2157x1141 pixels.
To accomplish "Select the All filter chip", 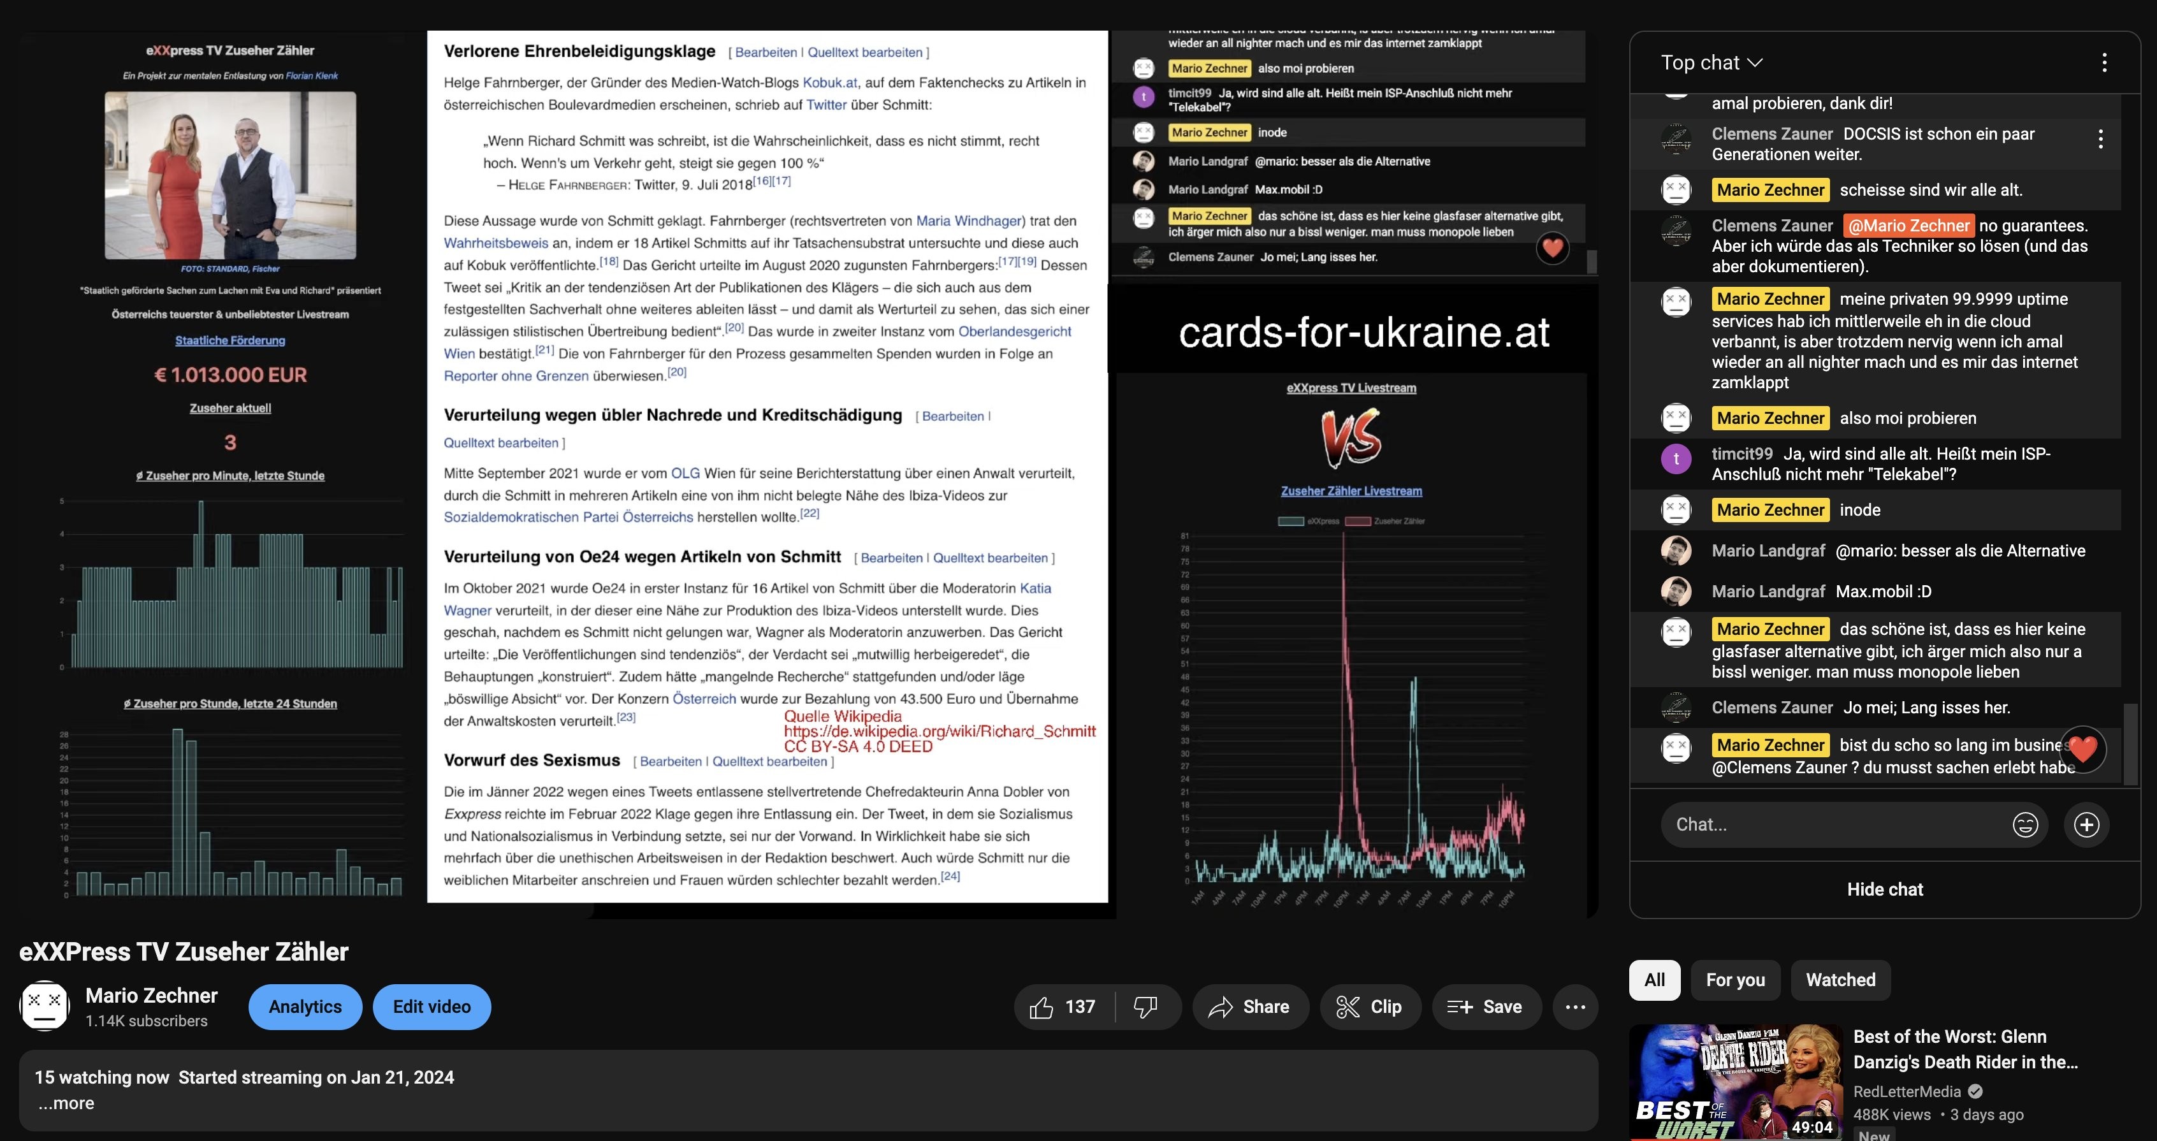I will (1655, 980).
